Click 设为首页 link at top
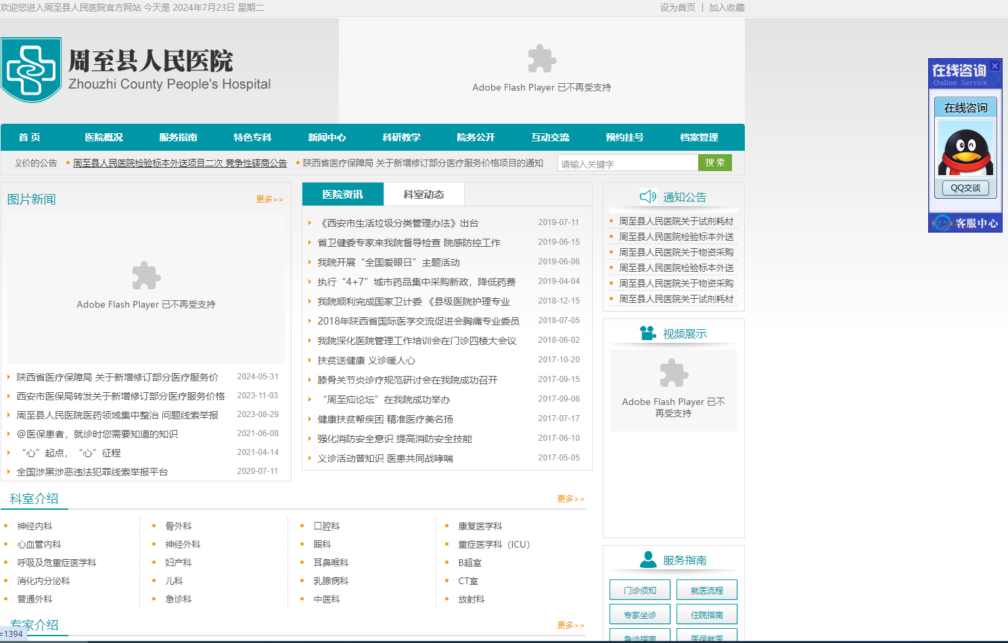The height and width of the screenshot is (643, 1008). point(678,7)
